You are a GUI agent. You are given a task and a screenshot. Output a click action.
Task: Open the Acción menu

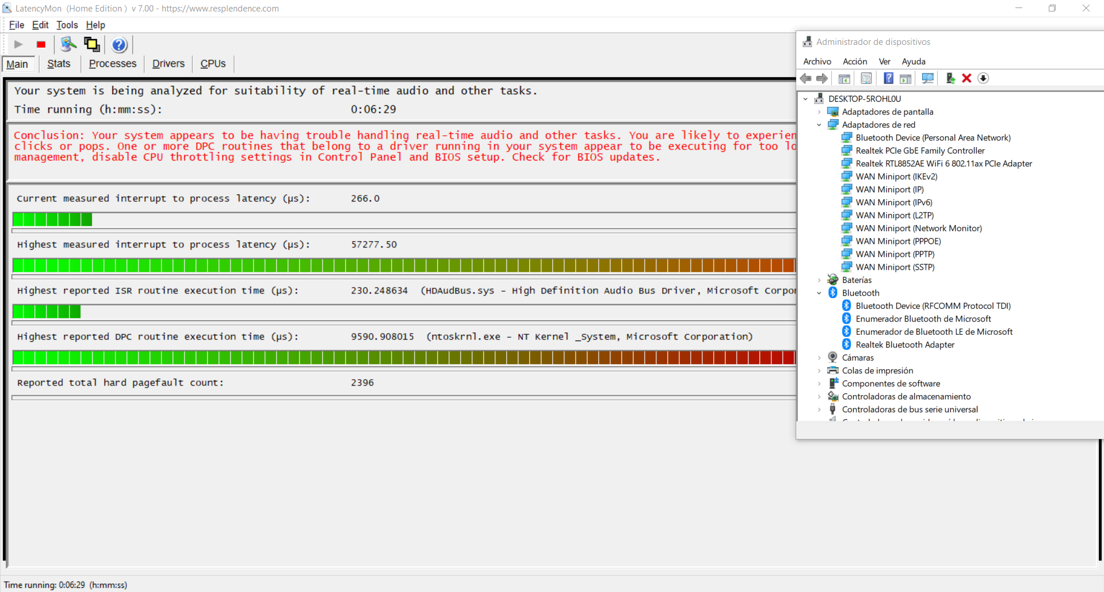[x=855, y=62]
